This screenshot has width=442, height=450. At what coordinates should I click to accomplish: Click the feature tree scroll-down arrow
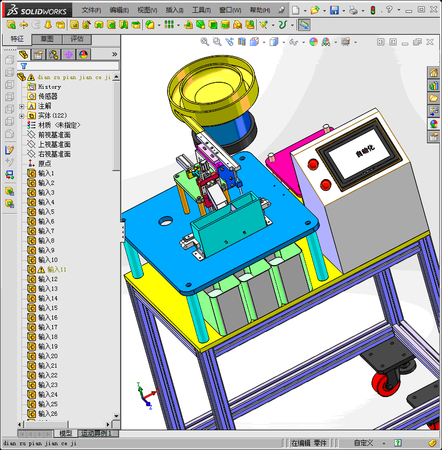click(116, 416)
